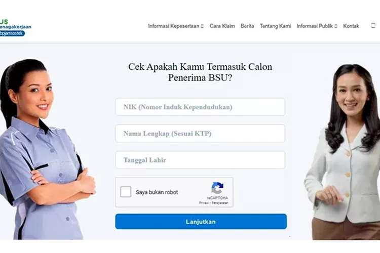
Task: Check the Saya bukan robot checkbox
Action: pos(126,192)
